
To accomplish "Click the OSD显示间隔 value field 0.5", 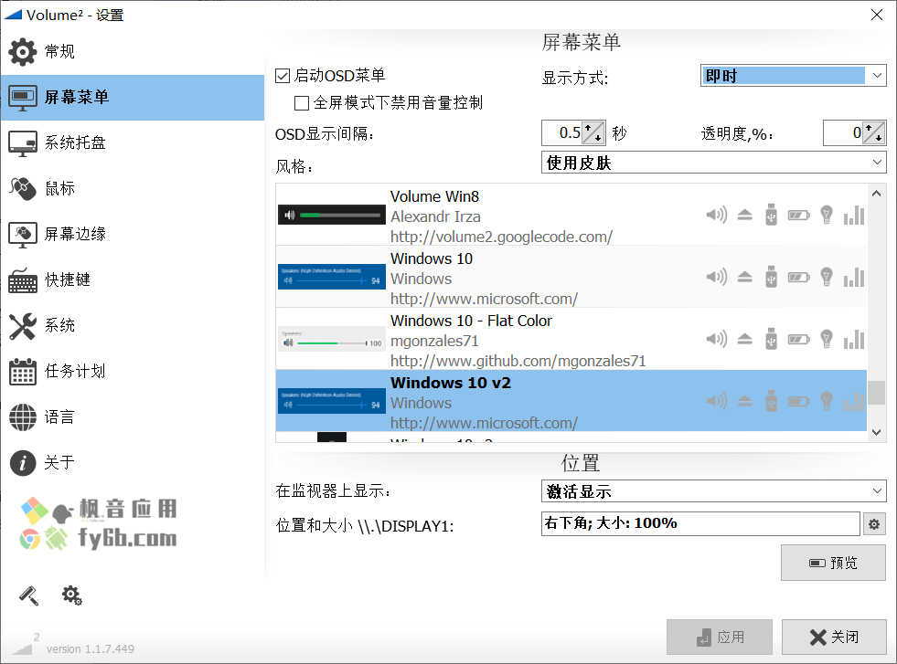I will pyautogui.click(x=561, y=133).
